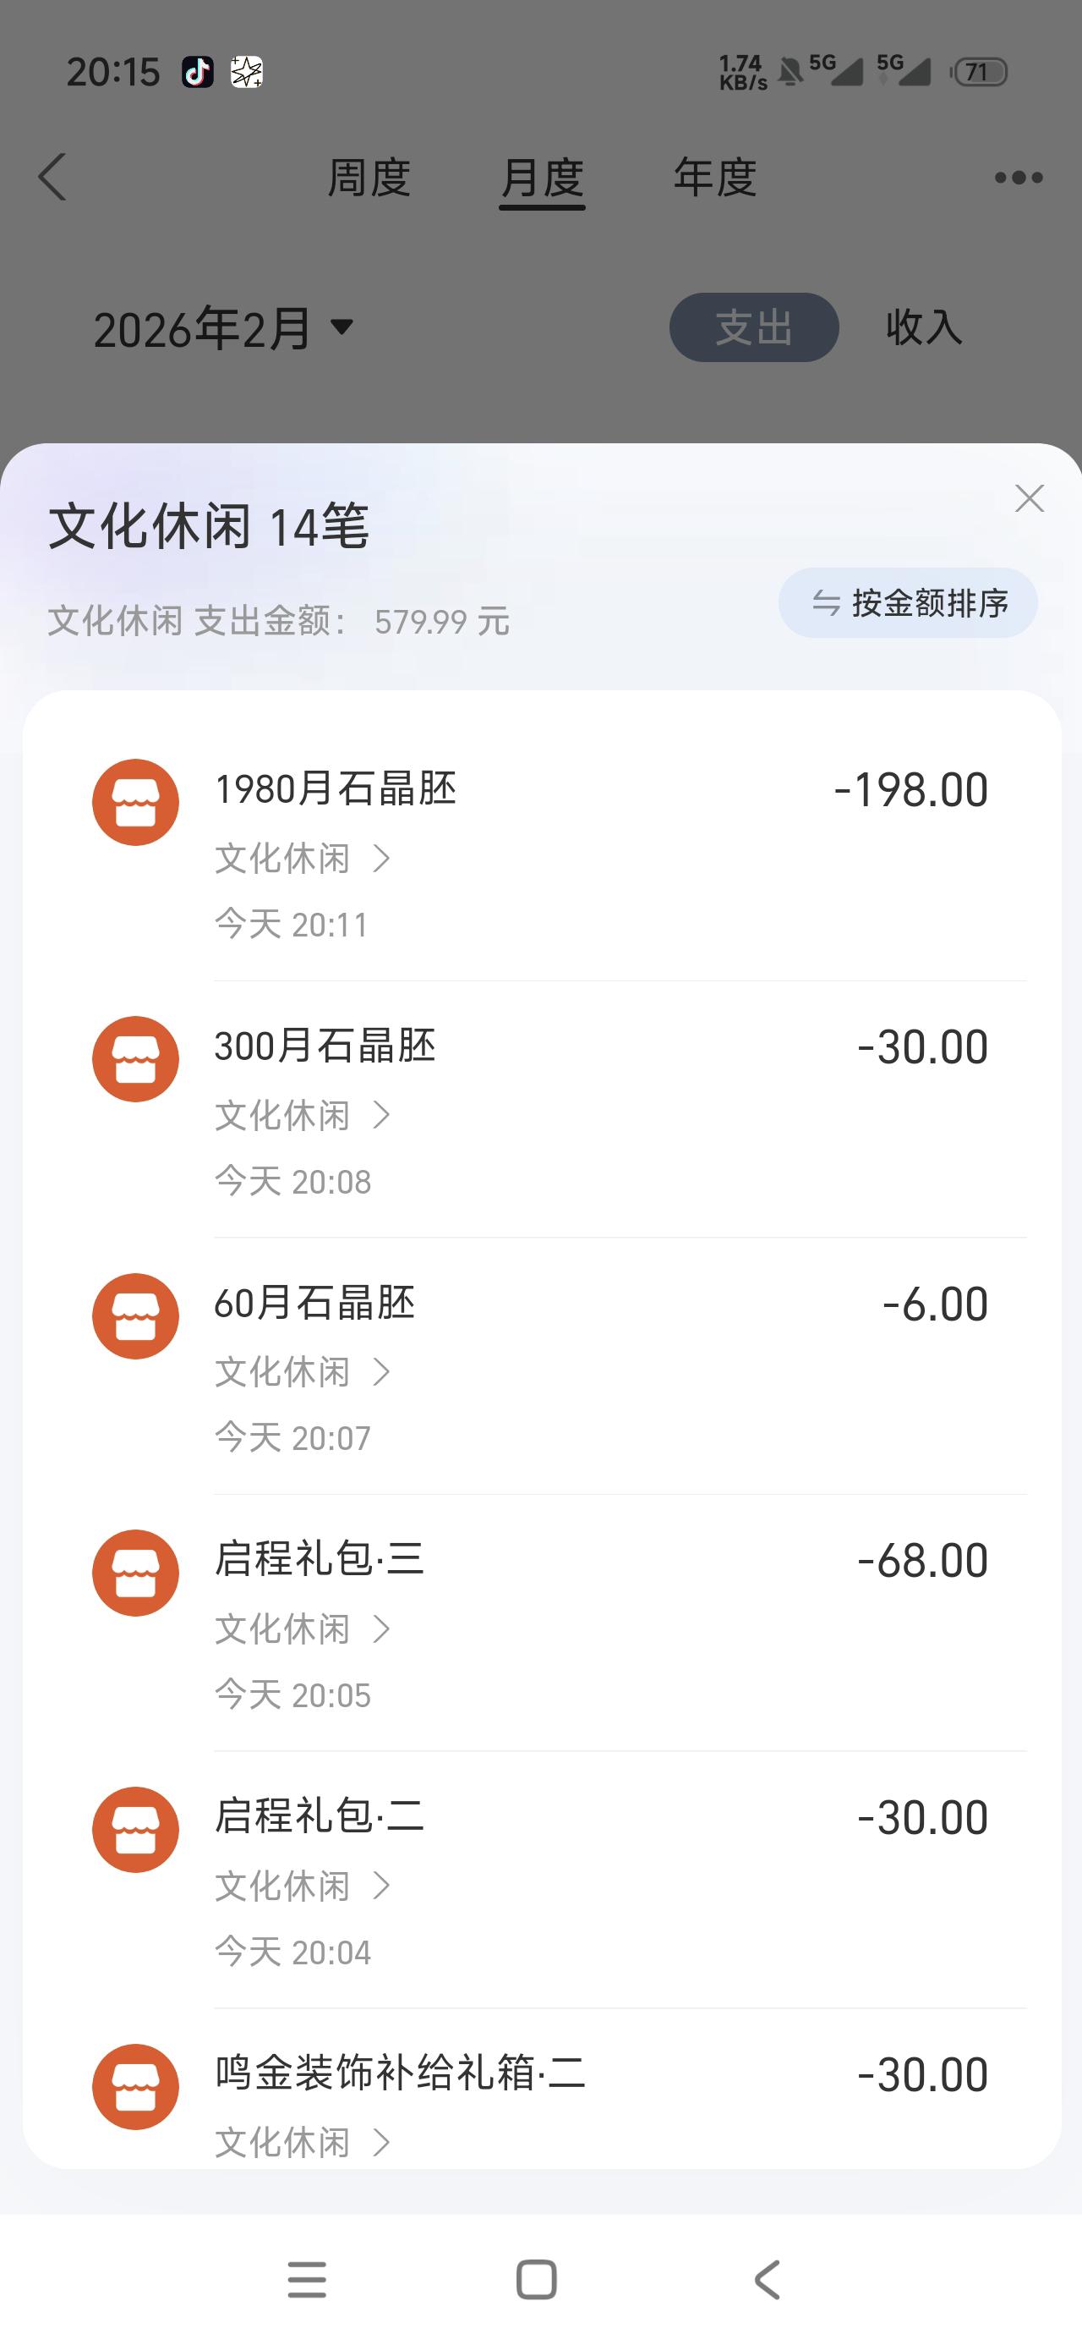Switch to 支出 expenses view
1082x2345 pixels.
point(753,327)
